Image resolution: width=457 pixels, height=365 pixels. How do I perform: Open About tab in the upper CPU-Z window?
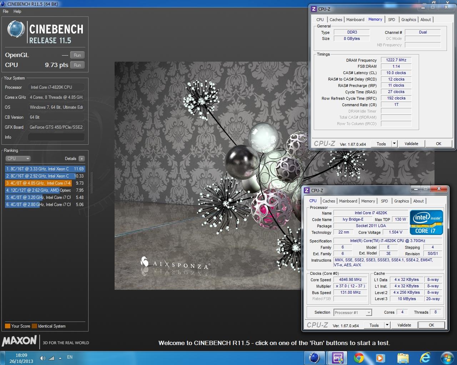coord(426,20)
